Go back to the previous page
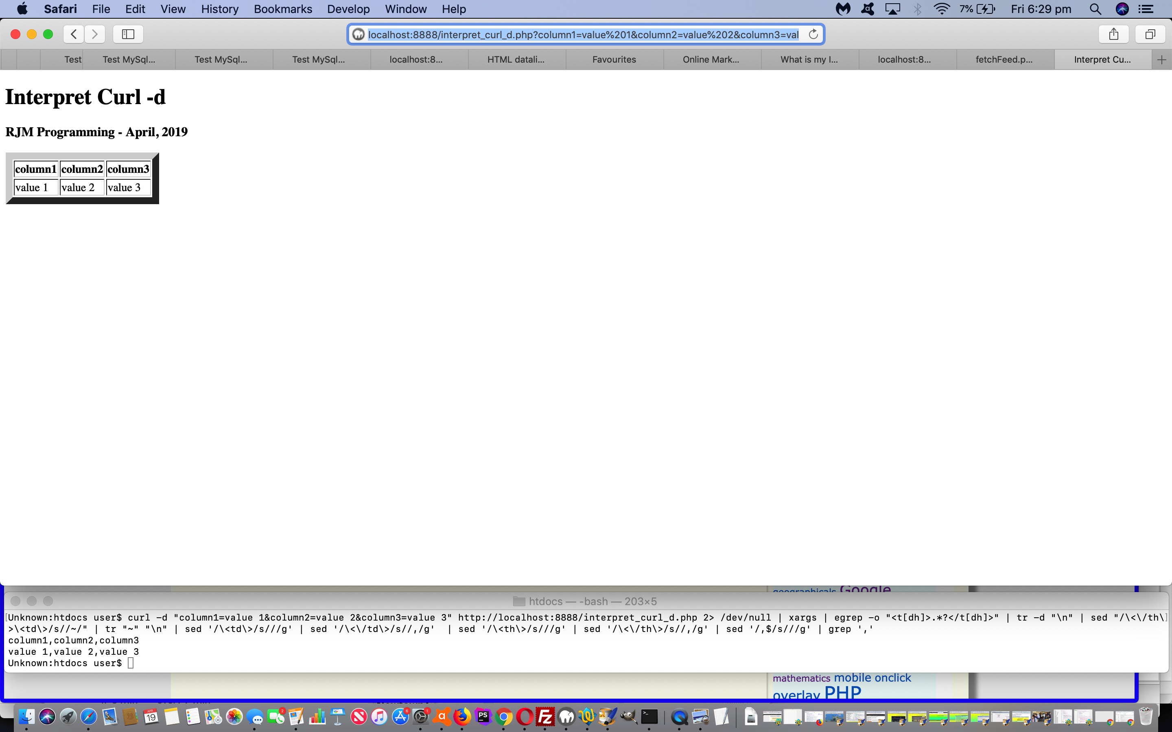The width and height of the screenshot is (1172, 732). [x=74, y=34]
